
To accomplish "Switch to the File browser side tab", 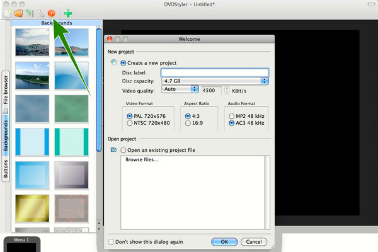I will coord(6,93).
